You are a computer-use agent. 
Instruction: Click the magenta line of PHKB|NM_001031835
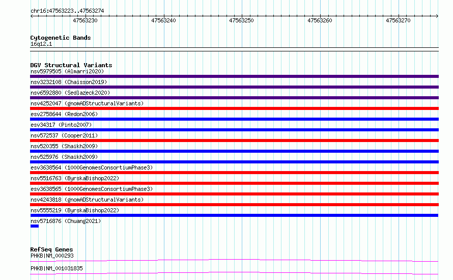[234, 272]
